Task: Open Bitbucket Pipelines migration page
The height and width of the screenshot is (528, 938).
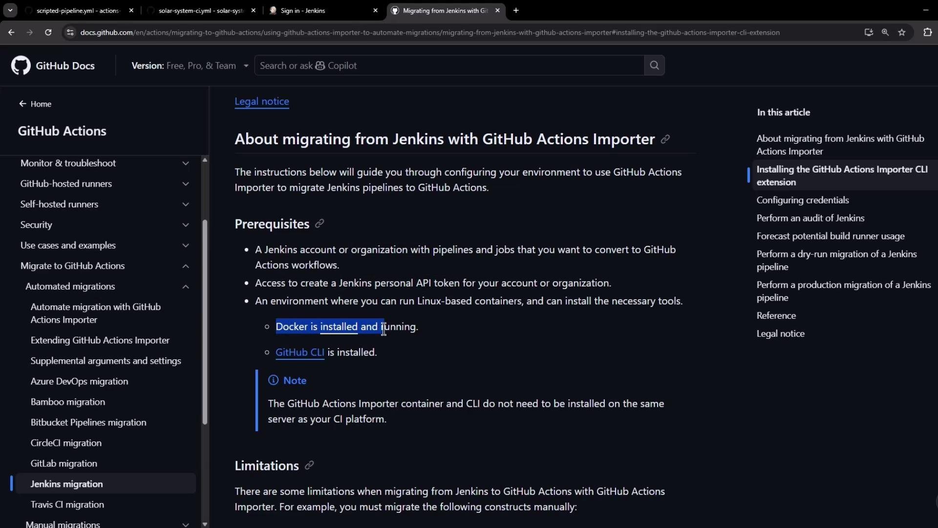Action: pyautogui.click(x=88, y=422)
